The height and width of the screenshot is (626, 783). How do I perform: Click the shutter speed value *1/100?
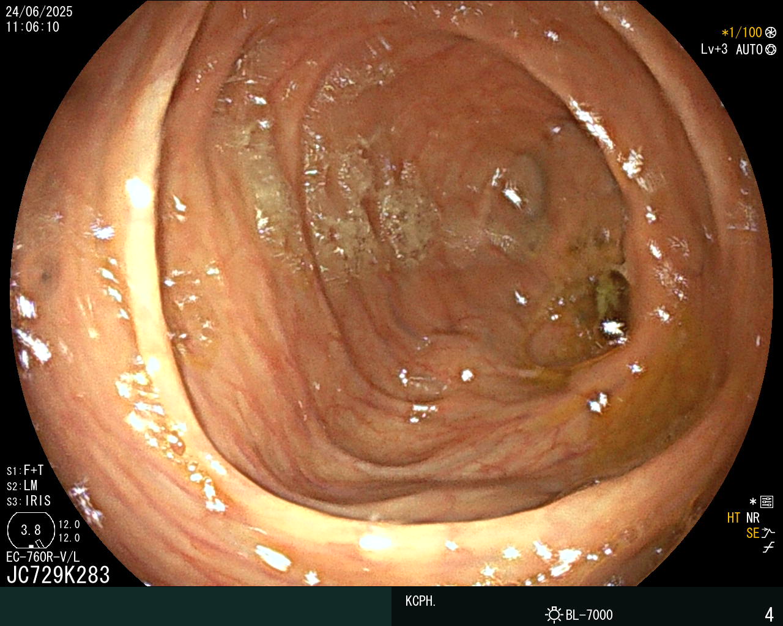click(741, 33)
